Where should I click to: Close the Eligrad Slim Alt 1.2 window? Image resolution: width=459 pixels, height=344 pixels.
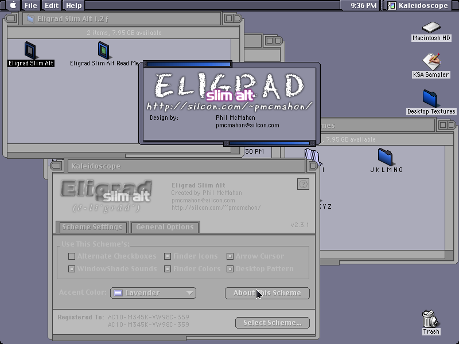11,19
